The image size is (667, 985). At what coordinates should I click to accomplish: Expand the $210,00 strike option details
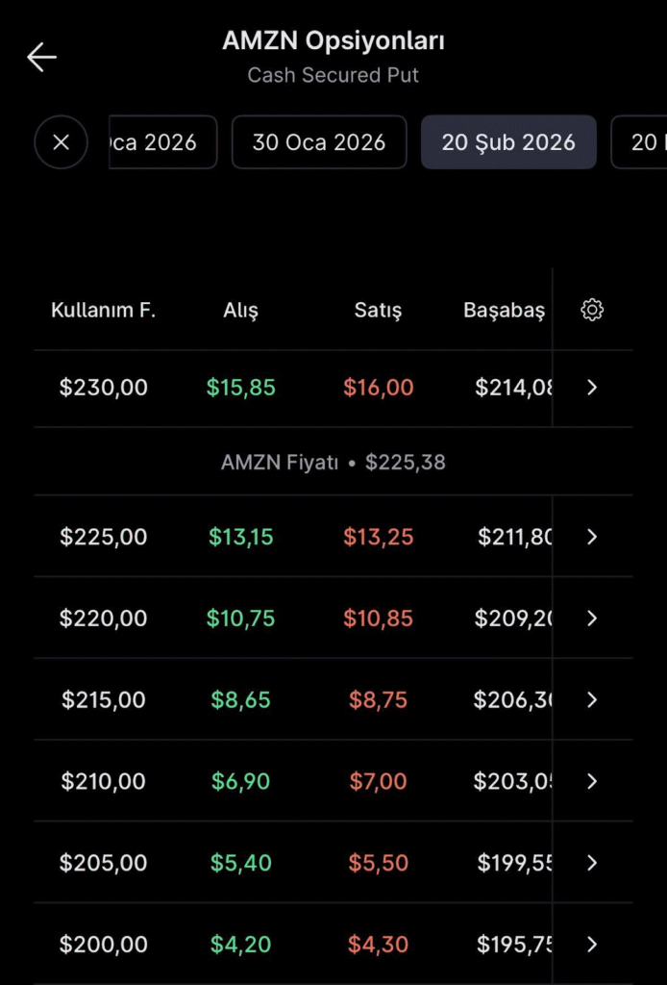coord(592,781)
